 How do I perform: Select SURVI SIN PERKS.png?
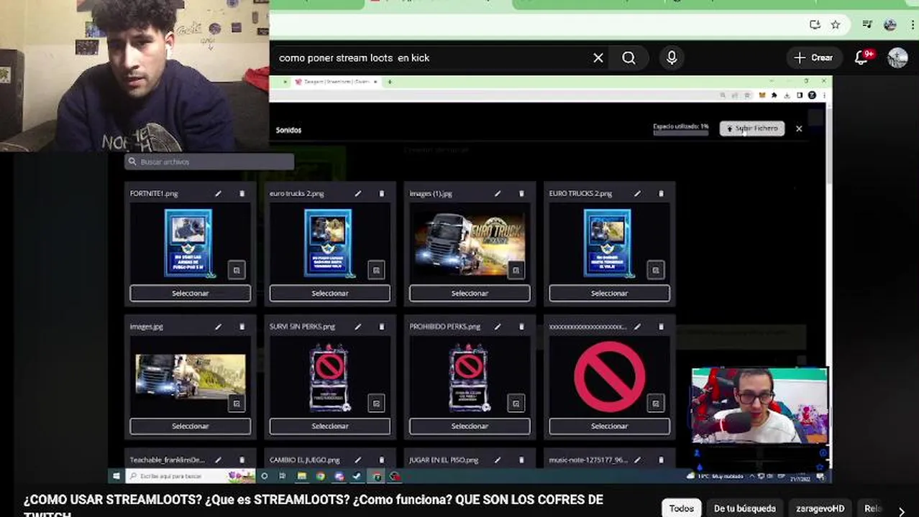(x=330, y=426)
